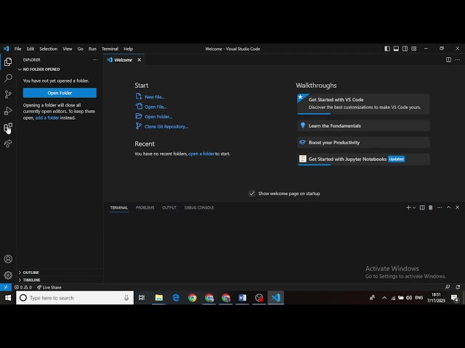Open Learn the Fundamentals walkthrough
Viewport: 465px width, 348px height.
tap(363, 125)
